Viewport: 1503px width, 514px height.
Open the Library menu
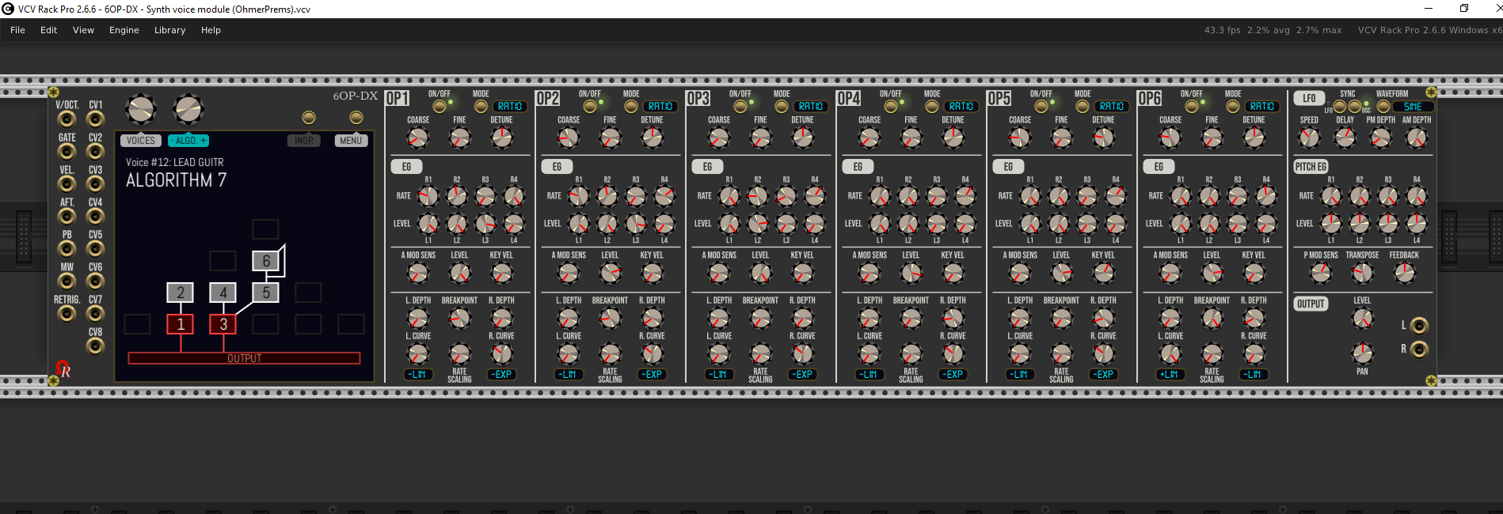[169, 30]
